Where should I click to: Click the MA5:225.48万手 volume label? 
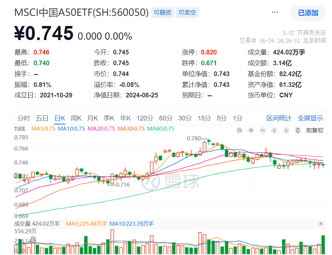click(x=87, y=224)
